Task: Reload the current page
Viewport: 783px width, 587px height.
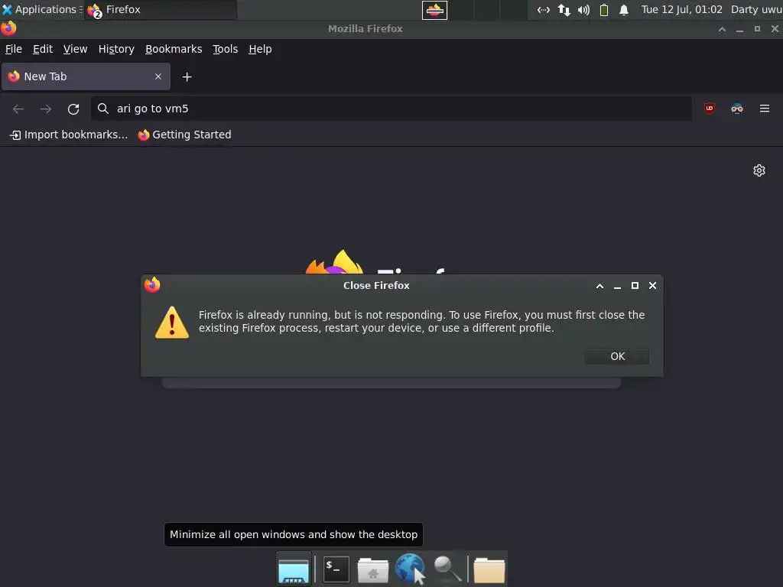Action: pyautogui.click(x=73, y=109)
